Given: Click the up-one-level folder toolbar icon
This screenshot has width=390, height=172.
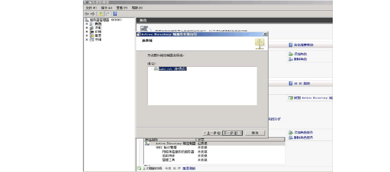Looking at the screenshot, I should [101, 14].
